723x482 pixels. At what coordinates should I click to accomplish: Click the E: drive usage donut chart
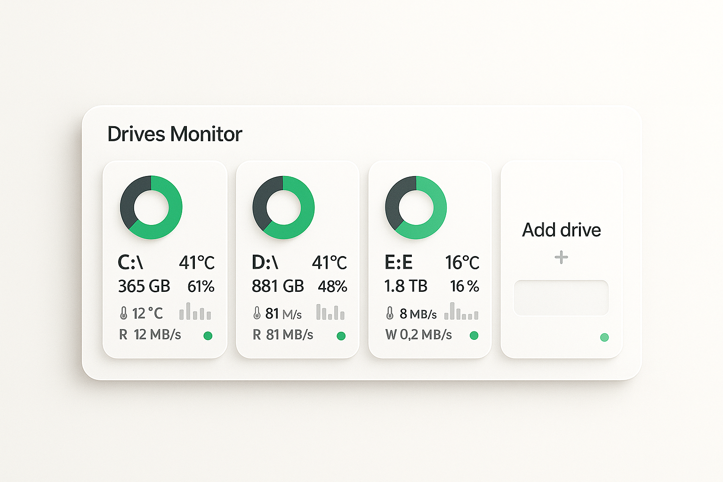(416, 208)
